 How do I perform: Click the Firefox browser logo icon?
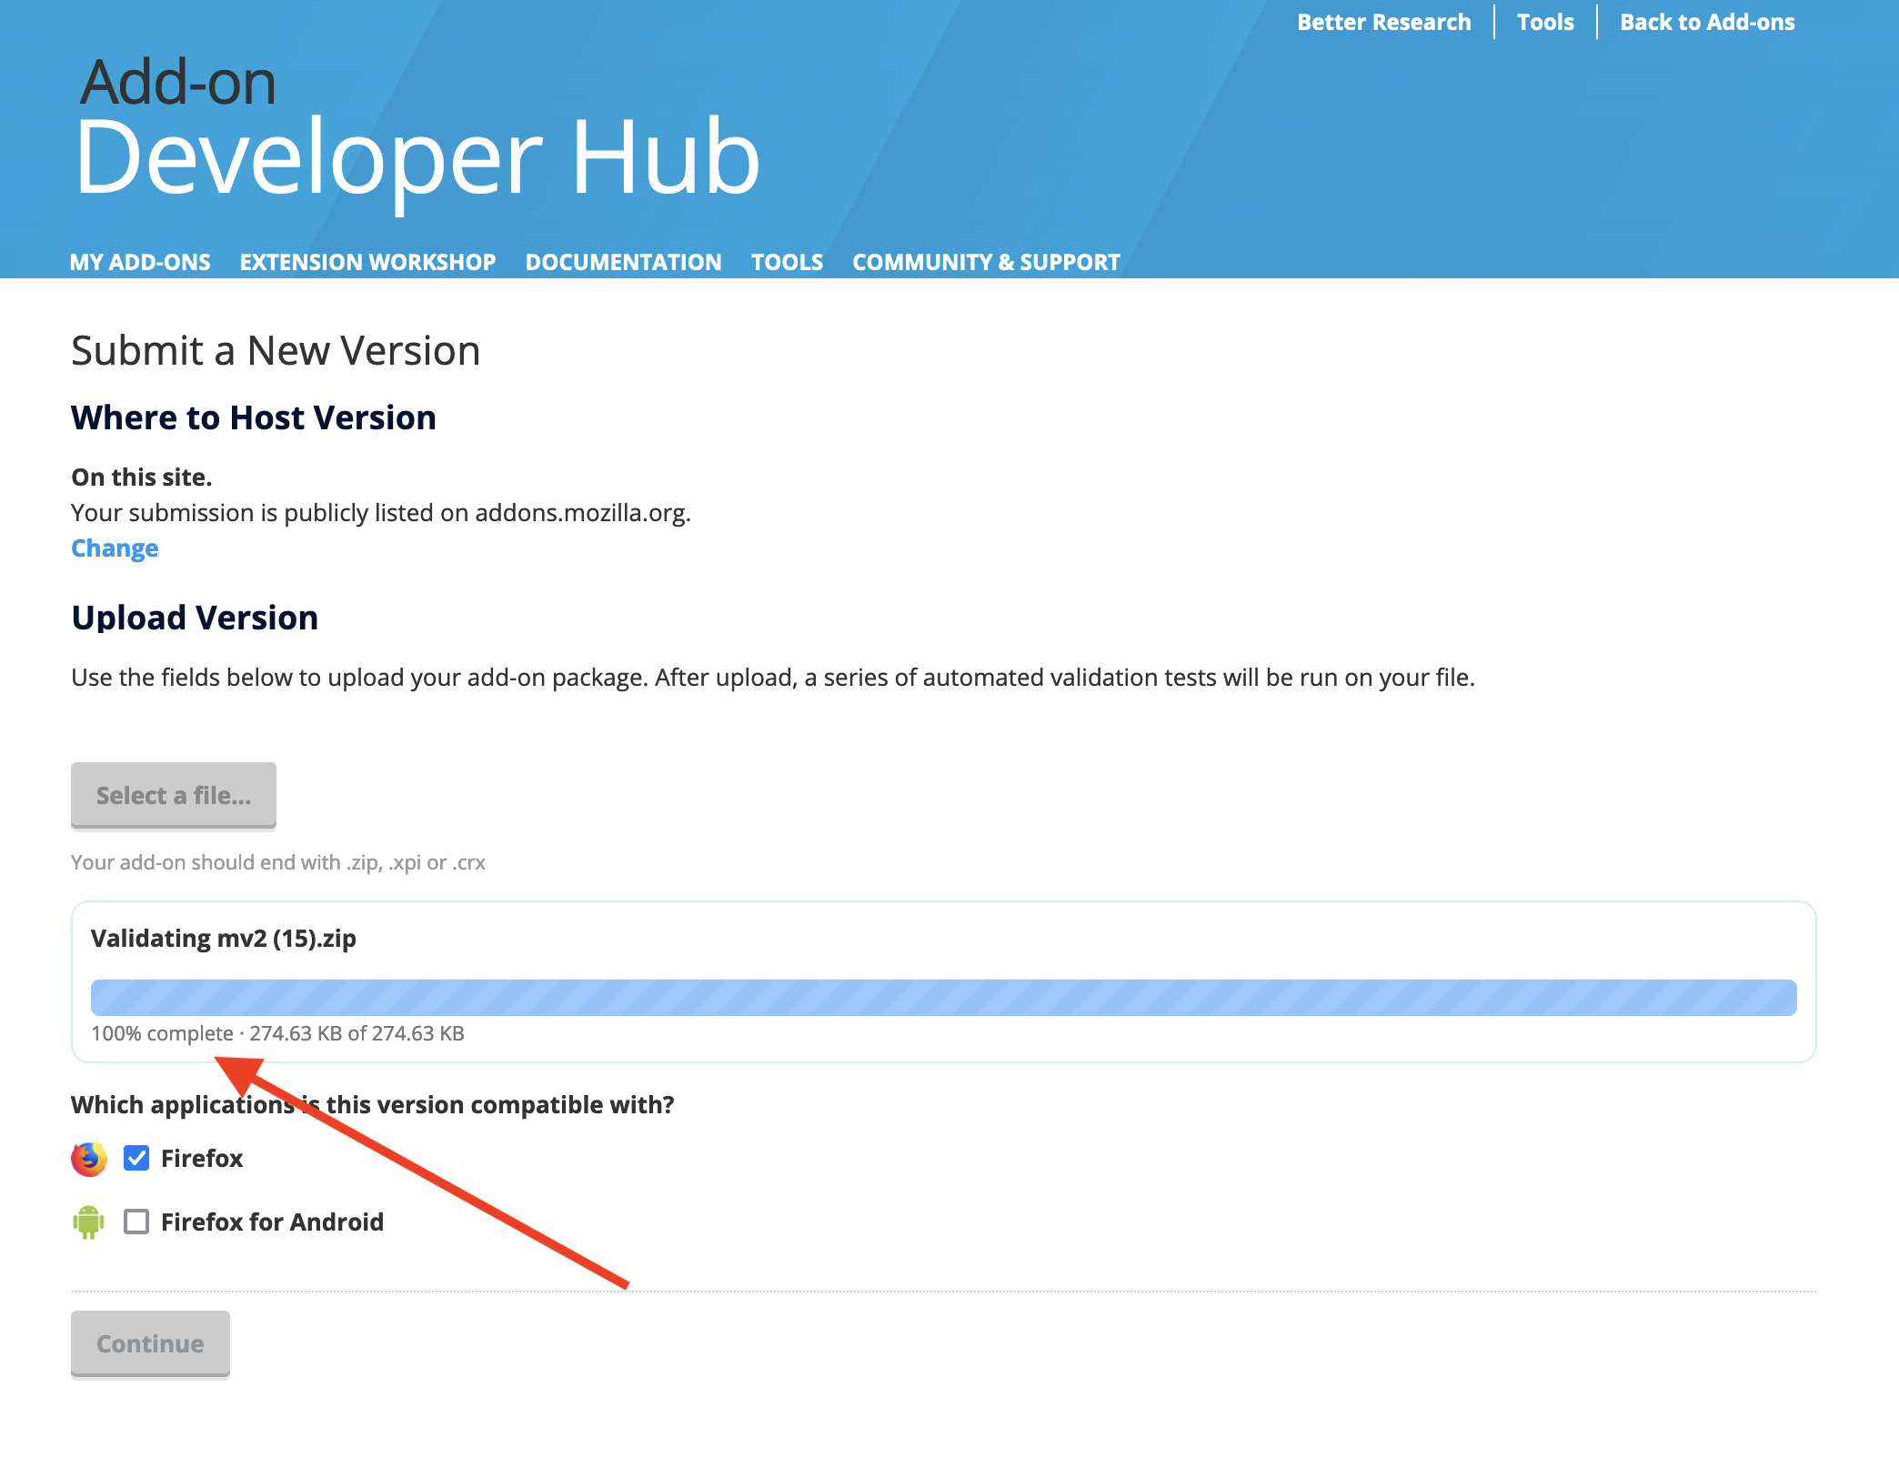point(89,1158)
